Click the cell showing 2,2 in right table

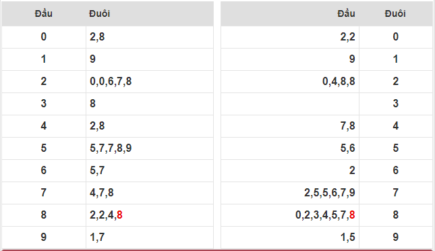[x=290, y=37]
